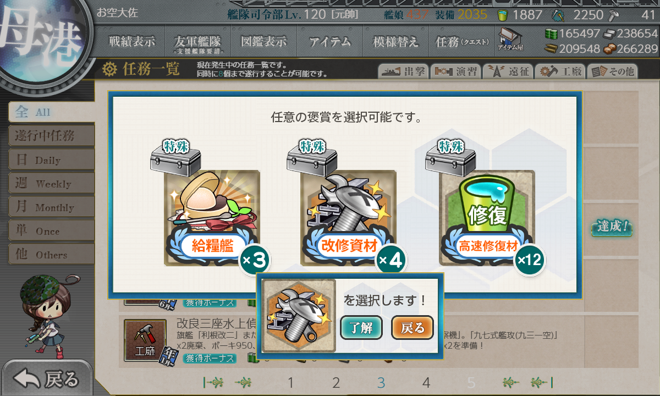The image size is (660, 396).
Task: Claim quest via 達成! button
Action: [x=612, y=227]
